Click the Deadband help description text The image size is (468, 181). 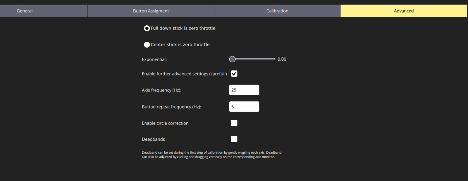coord(211,155)
